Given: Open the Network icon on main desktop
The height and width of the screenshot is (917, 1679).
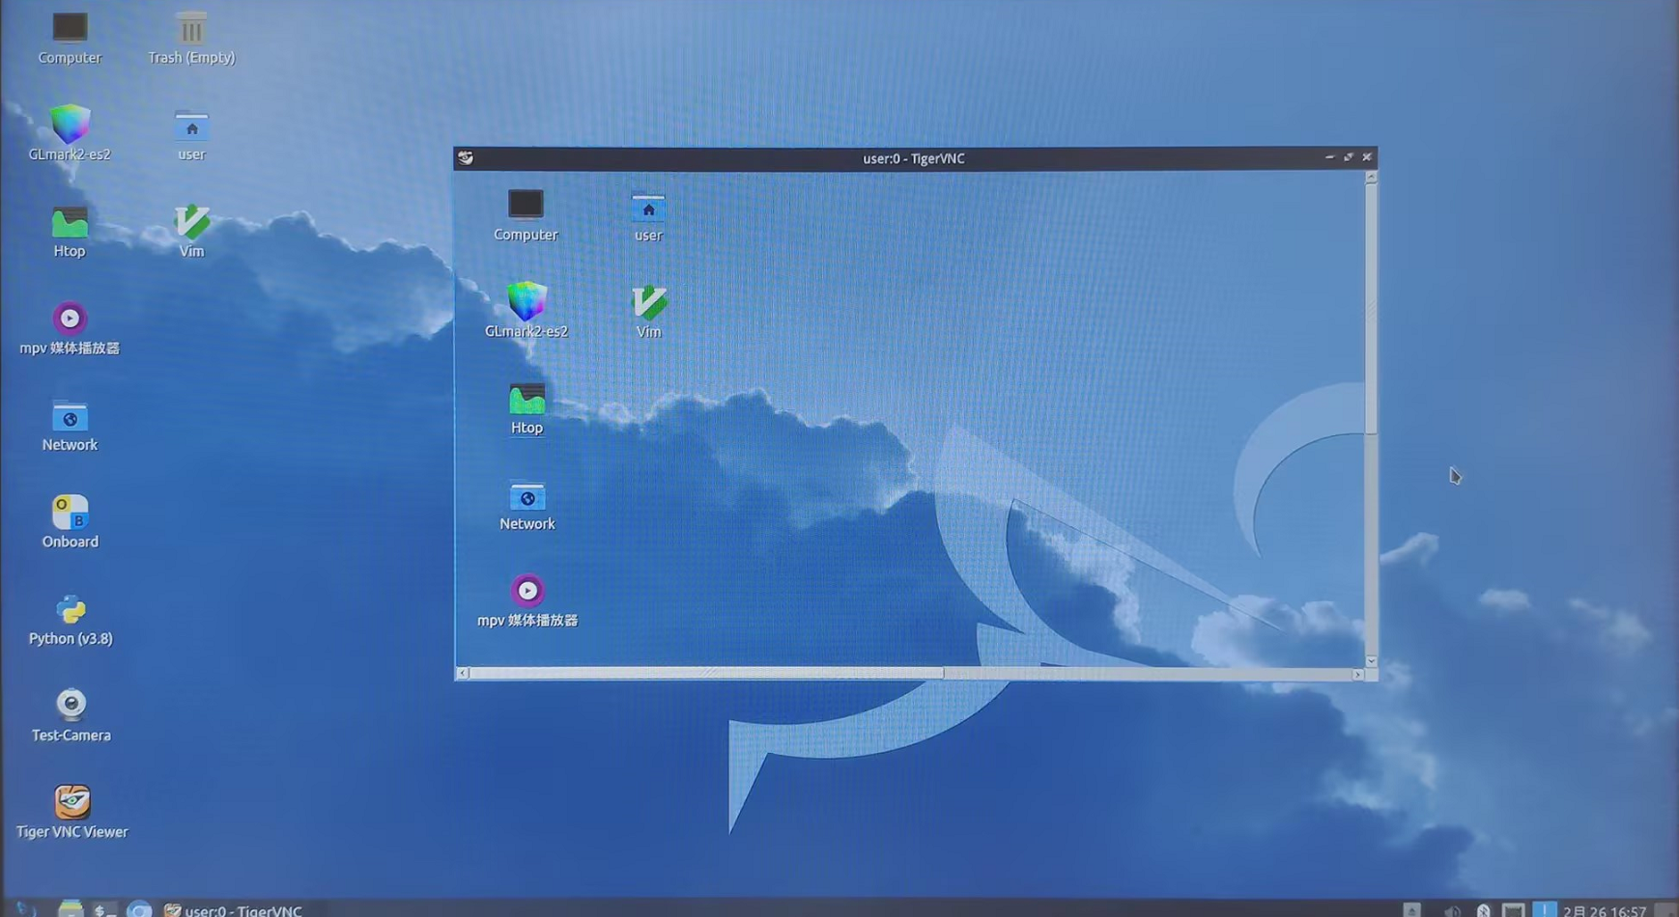Looking at the screenshot, I should click(x=70, y=426).
